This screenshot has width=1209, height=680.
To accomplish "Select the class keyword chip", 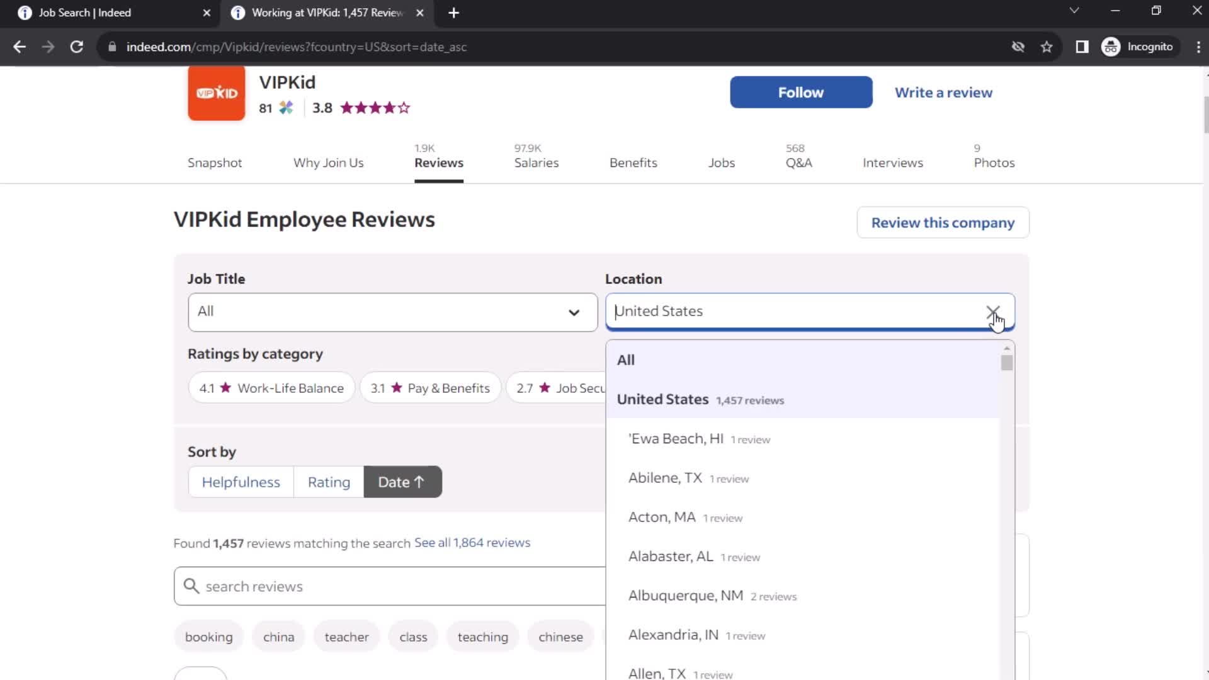I will pyautogui.click(x=413, y=637).
